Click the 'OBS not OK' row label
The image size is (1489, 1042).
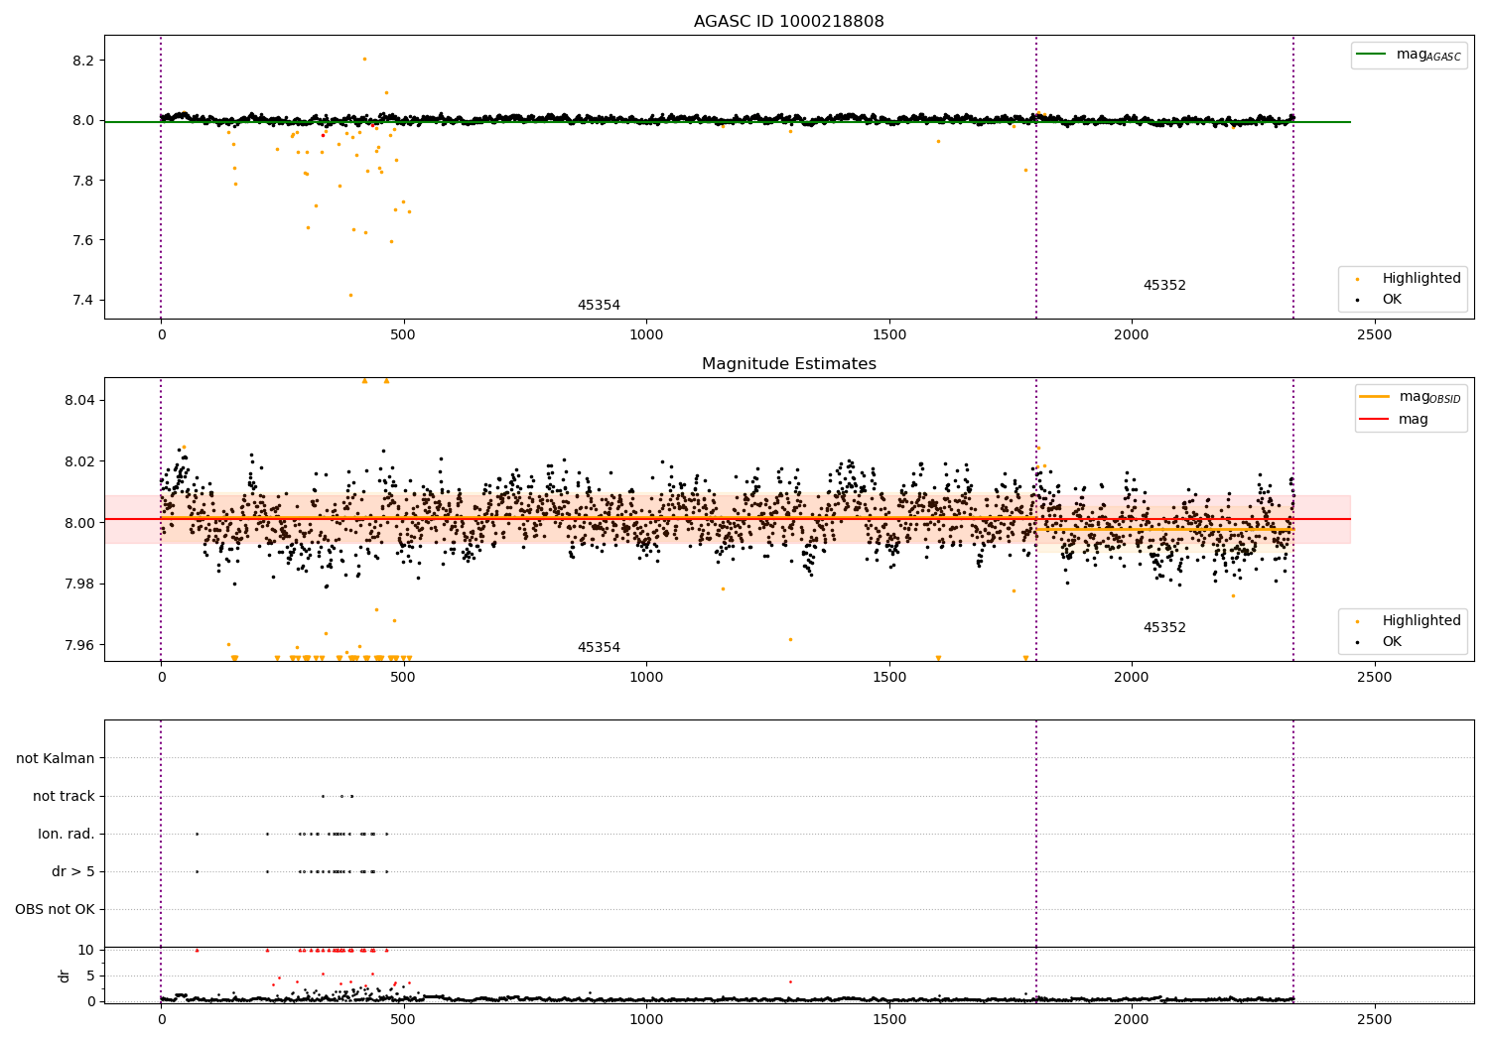click(55, 910)
